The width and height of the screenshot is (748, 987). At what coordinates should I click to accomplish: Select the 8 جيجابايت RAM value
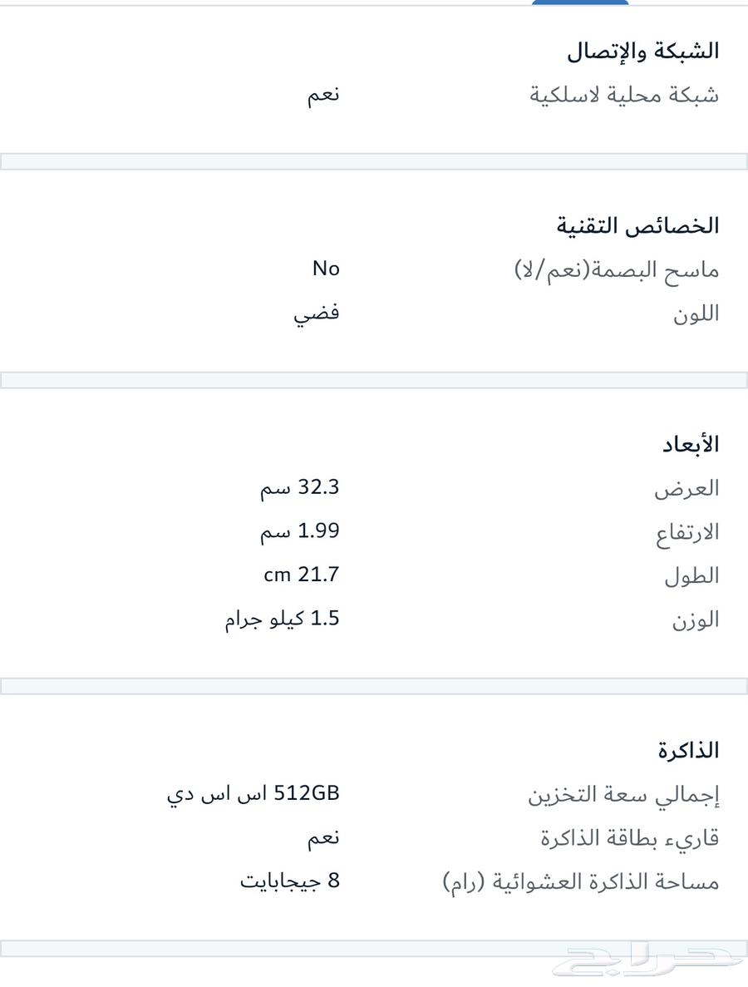(x=290, y=881)
